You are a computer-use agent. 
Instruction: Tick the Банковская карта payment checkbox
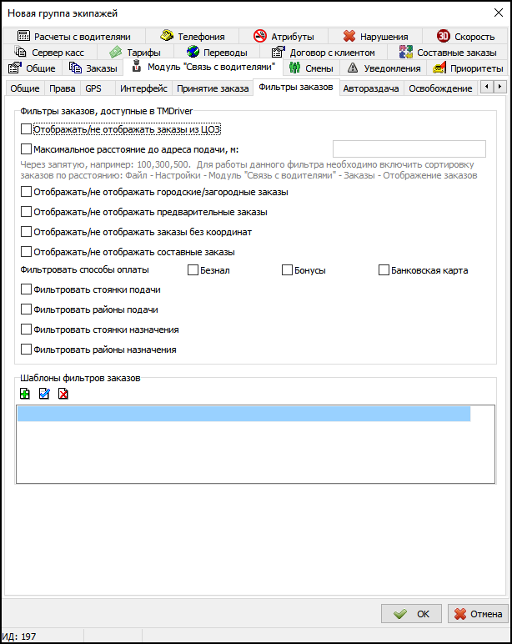384,270
